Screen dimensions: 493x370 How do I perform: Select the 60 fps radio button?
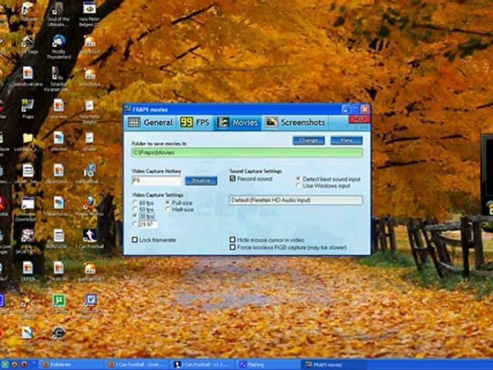click(135, 203)
